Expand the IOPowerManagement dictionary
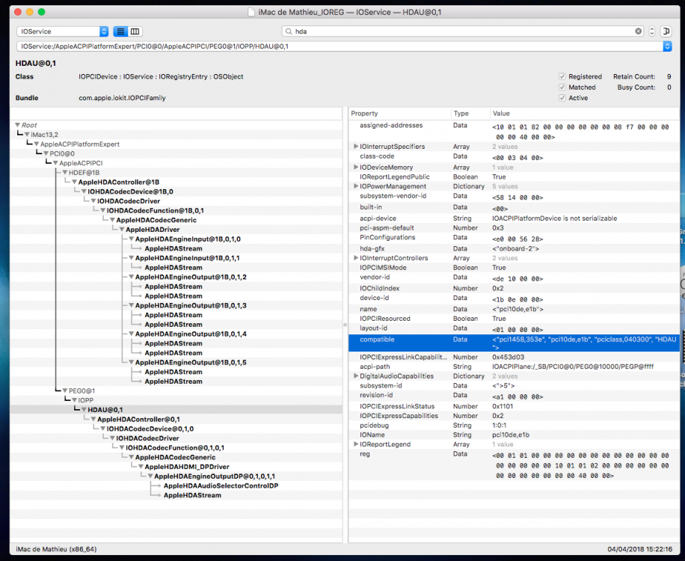 click(356, 186)
